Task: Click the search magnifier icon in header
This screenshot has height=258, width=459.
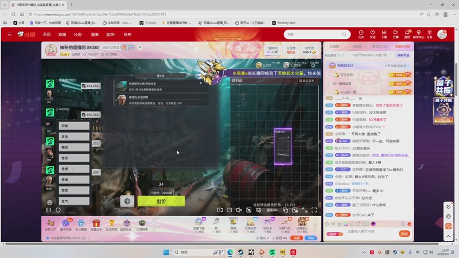Action: pyautogui.click(x=344, y=34)
